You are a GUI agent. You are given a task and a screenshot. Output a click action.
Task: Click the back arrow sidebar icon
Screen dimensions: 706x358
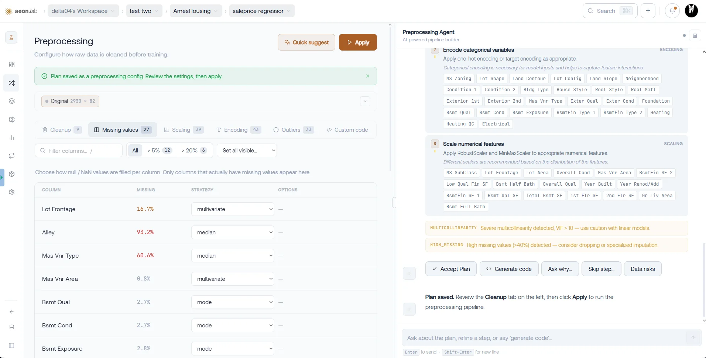pyautogui.click(x=11, y=312)
